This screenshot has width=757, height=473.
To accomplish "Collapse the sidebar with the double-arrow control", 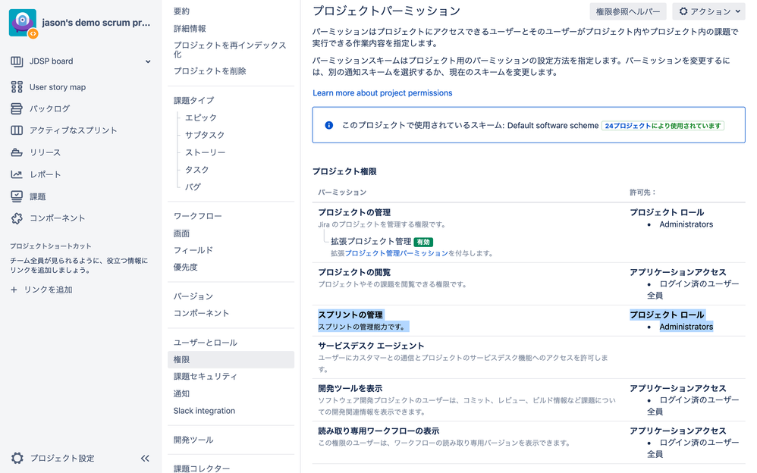I will coord(144,458).
